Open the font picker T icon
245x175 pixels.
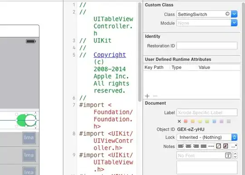[228, 156]
